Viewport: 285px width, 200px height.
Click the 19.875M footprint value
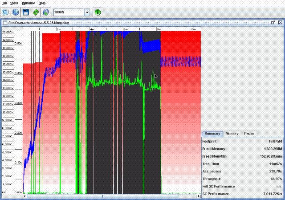275,141
